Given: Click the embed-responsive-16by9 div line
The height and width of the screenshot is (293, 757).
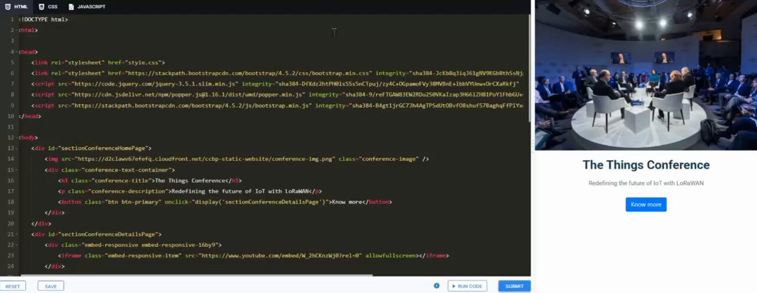Looking at the screenshot, I should (x=132, y=244).
